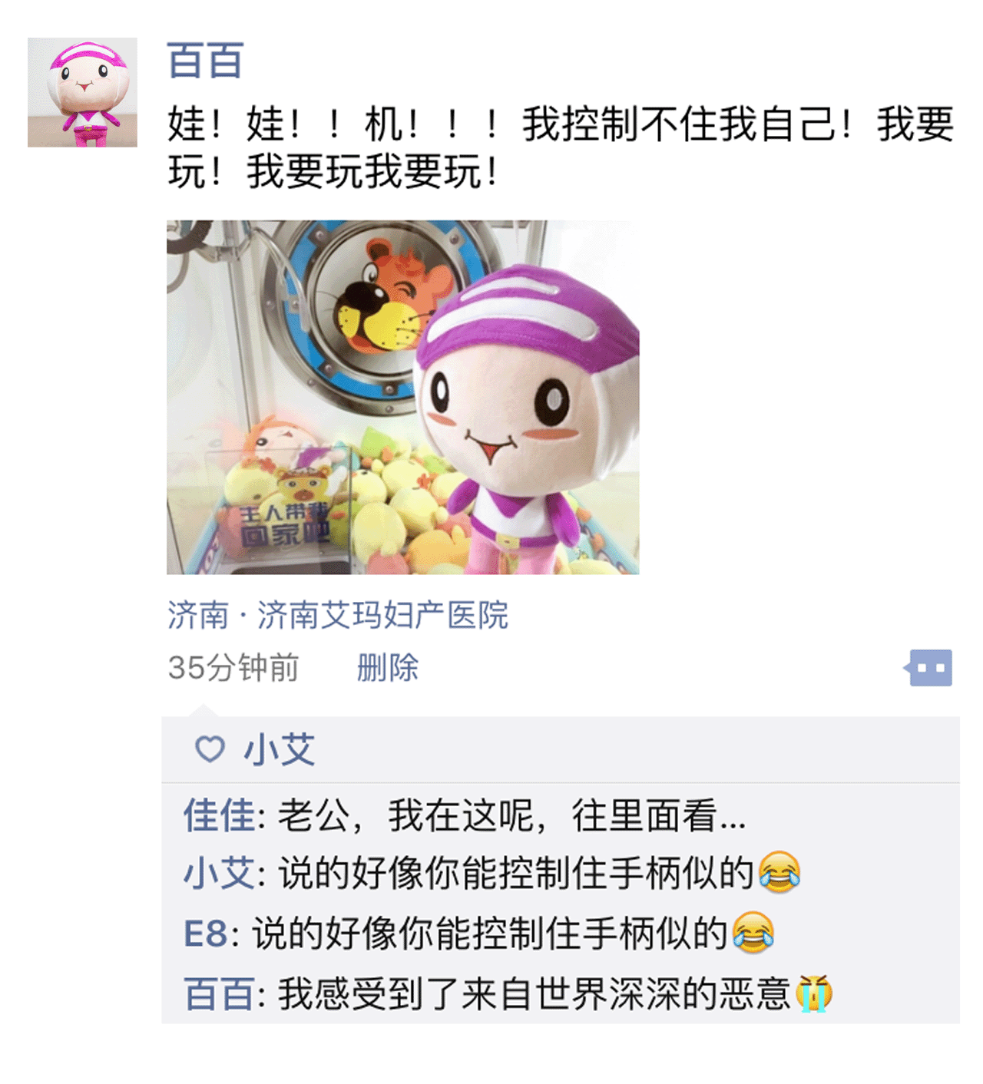This screenshot has width=983, height=1084.
Task: Open location 济南·济南艾玛妇产医院
Action: coord(338,615)
